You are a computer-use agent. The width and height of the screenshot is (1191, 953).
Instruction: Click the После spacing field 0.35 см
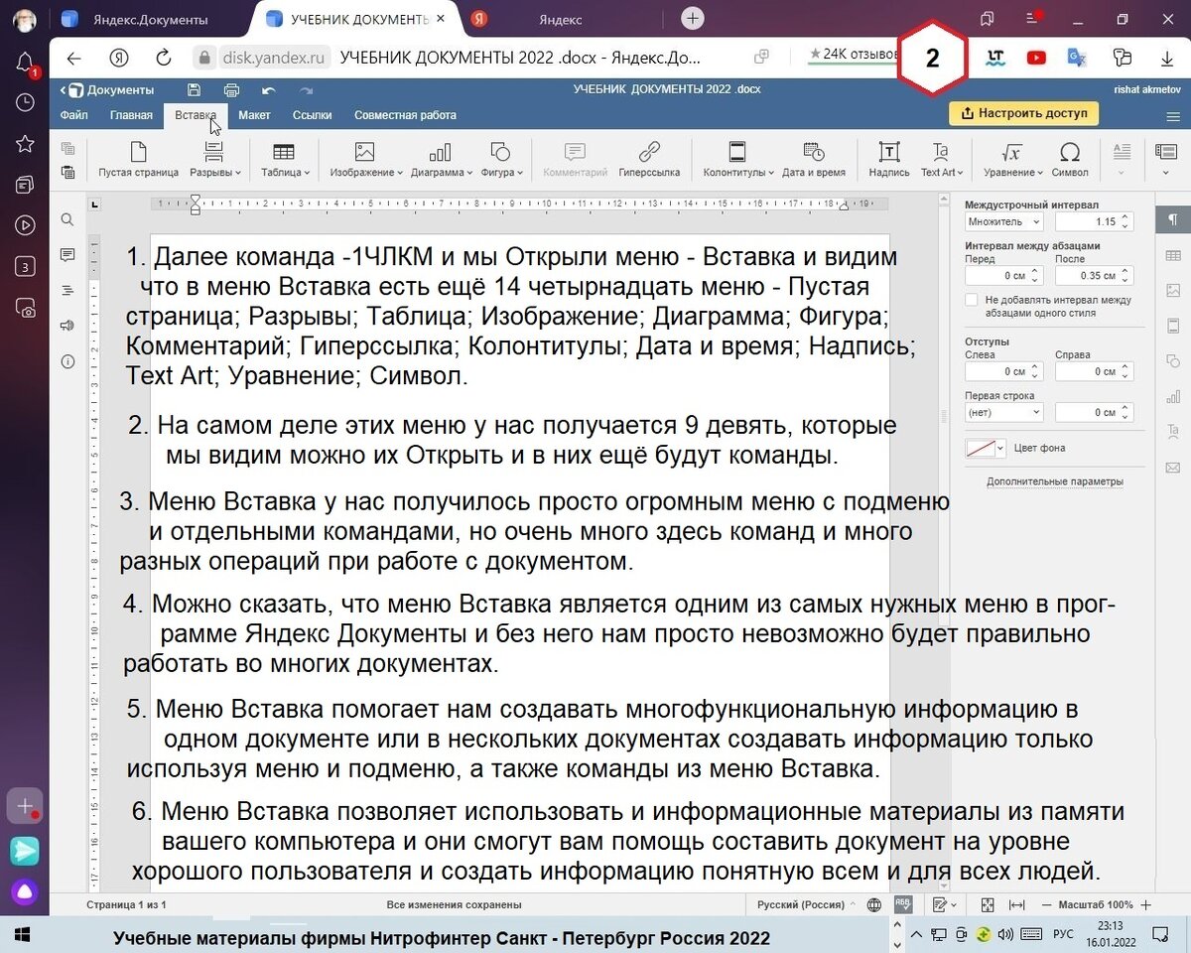(x=1094, y=275)
